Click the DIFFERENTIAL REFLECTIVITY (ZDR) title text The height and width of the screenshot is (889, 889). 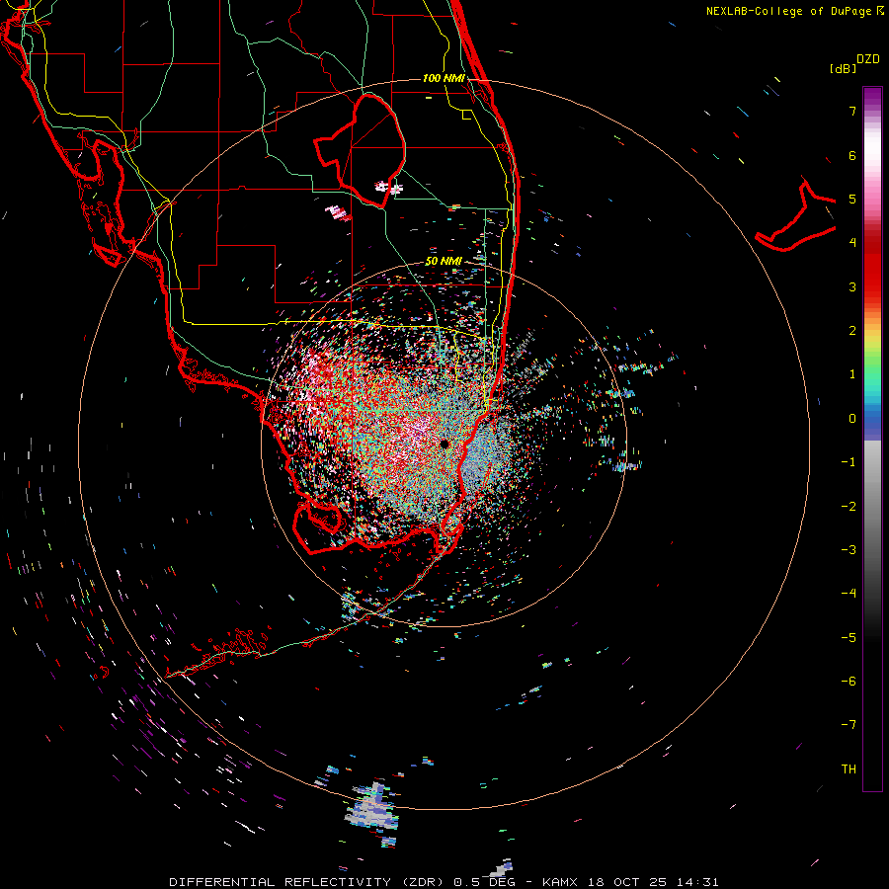pyautogui.click(x=308, y=882)
